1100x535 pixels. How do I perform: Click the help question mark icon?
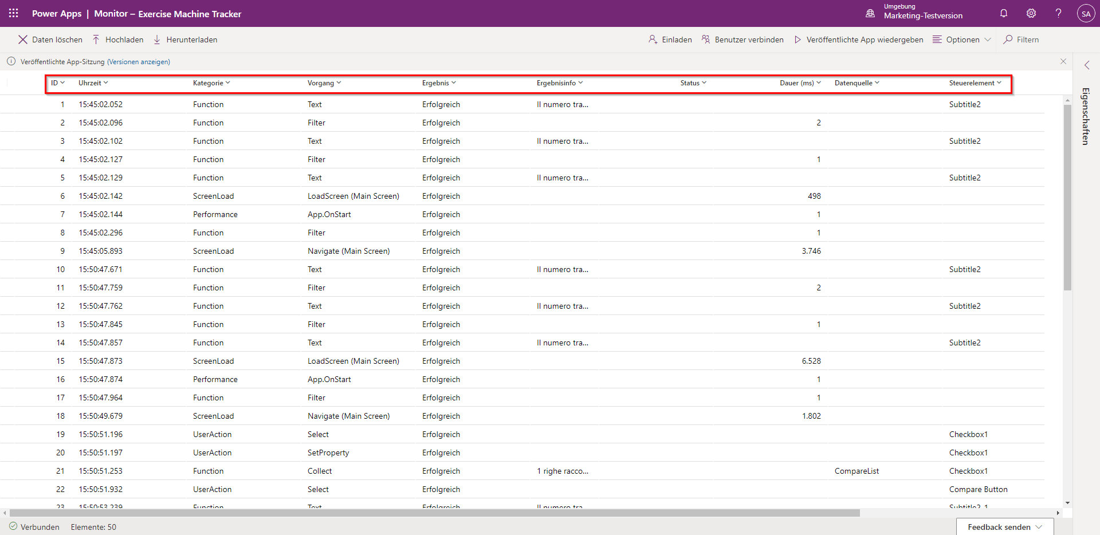tap(1058, 13)
